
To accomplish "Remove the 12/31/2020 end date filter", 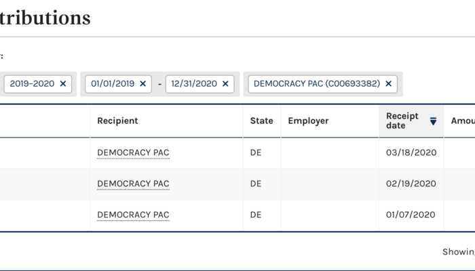I will 225,84.
